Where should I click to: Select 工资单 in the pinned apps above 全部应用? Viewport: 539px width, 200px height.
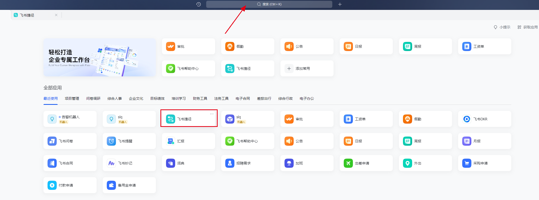tap(485, 46)
